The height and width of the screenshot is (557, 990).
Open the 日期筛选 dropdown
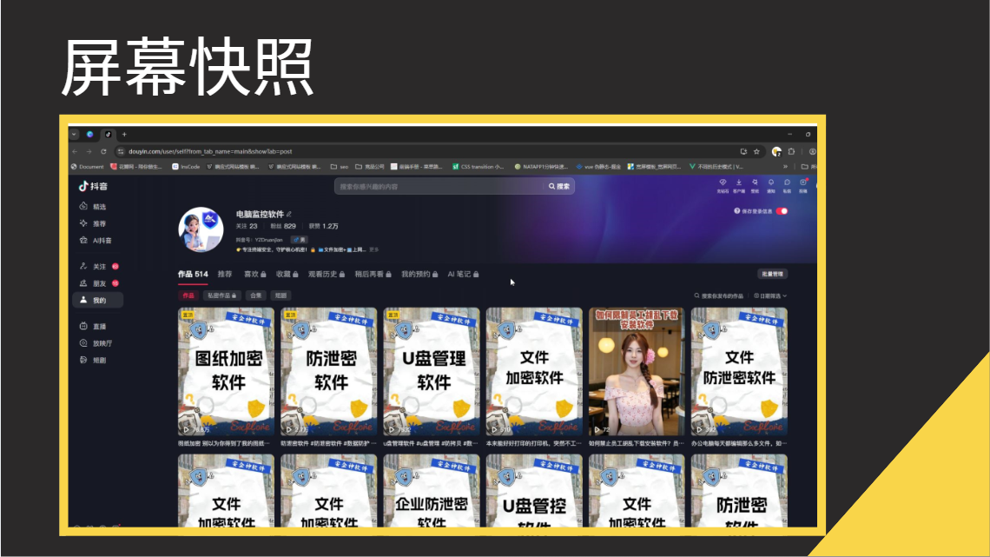(770, 295)
